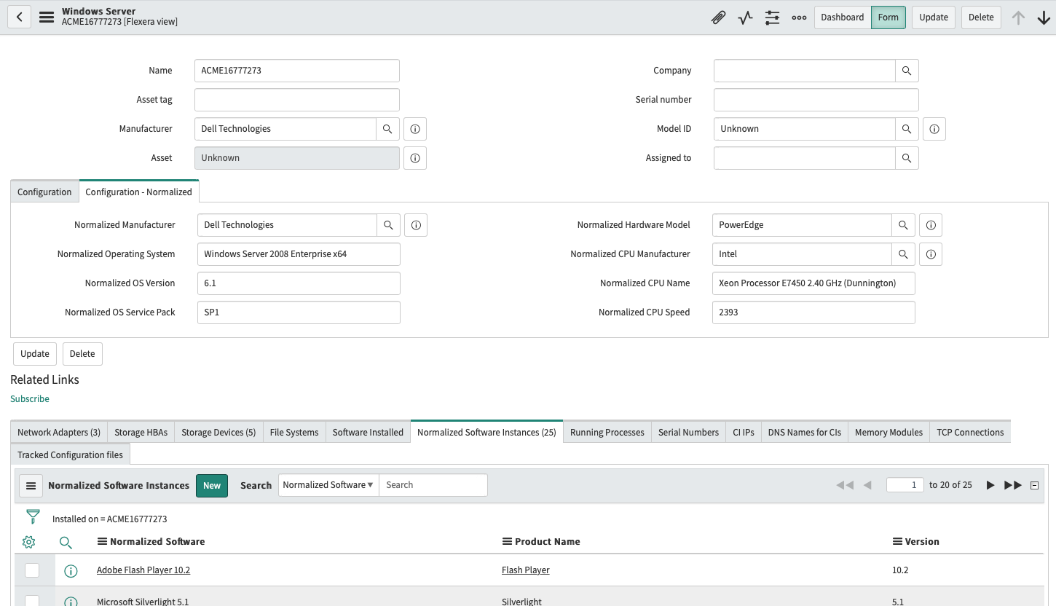Click into the Serial number field
The width and height of the screenshot is (1056, 606).
pos(816,100)
